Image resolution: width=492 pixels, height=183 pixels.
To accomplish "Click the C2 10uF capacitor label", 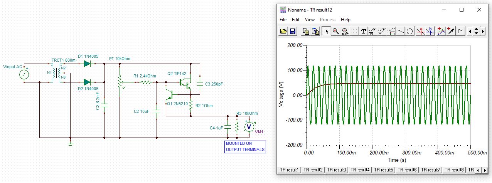I will tap(142, 111).
